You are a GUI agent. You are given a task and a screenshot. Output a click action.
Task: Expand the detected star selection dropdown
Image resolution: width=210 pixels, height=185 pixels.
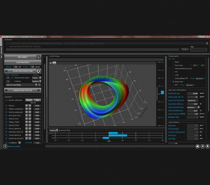(x=36, y=85)
